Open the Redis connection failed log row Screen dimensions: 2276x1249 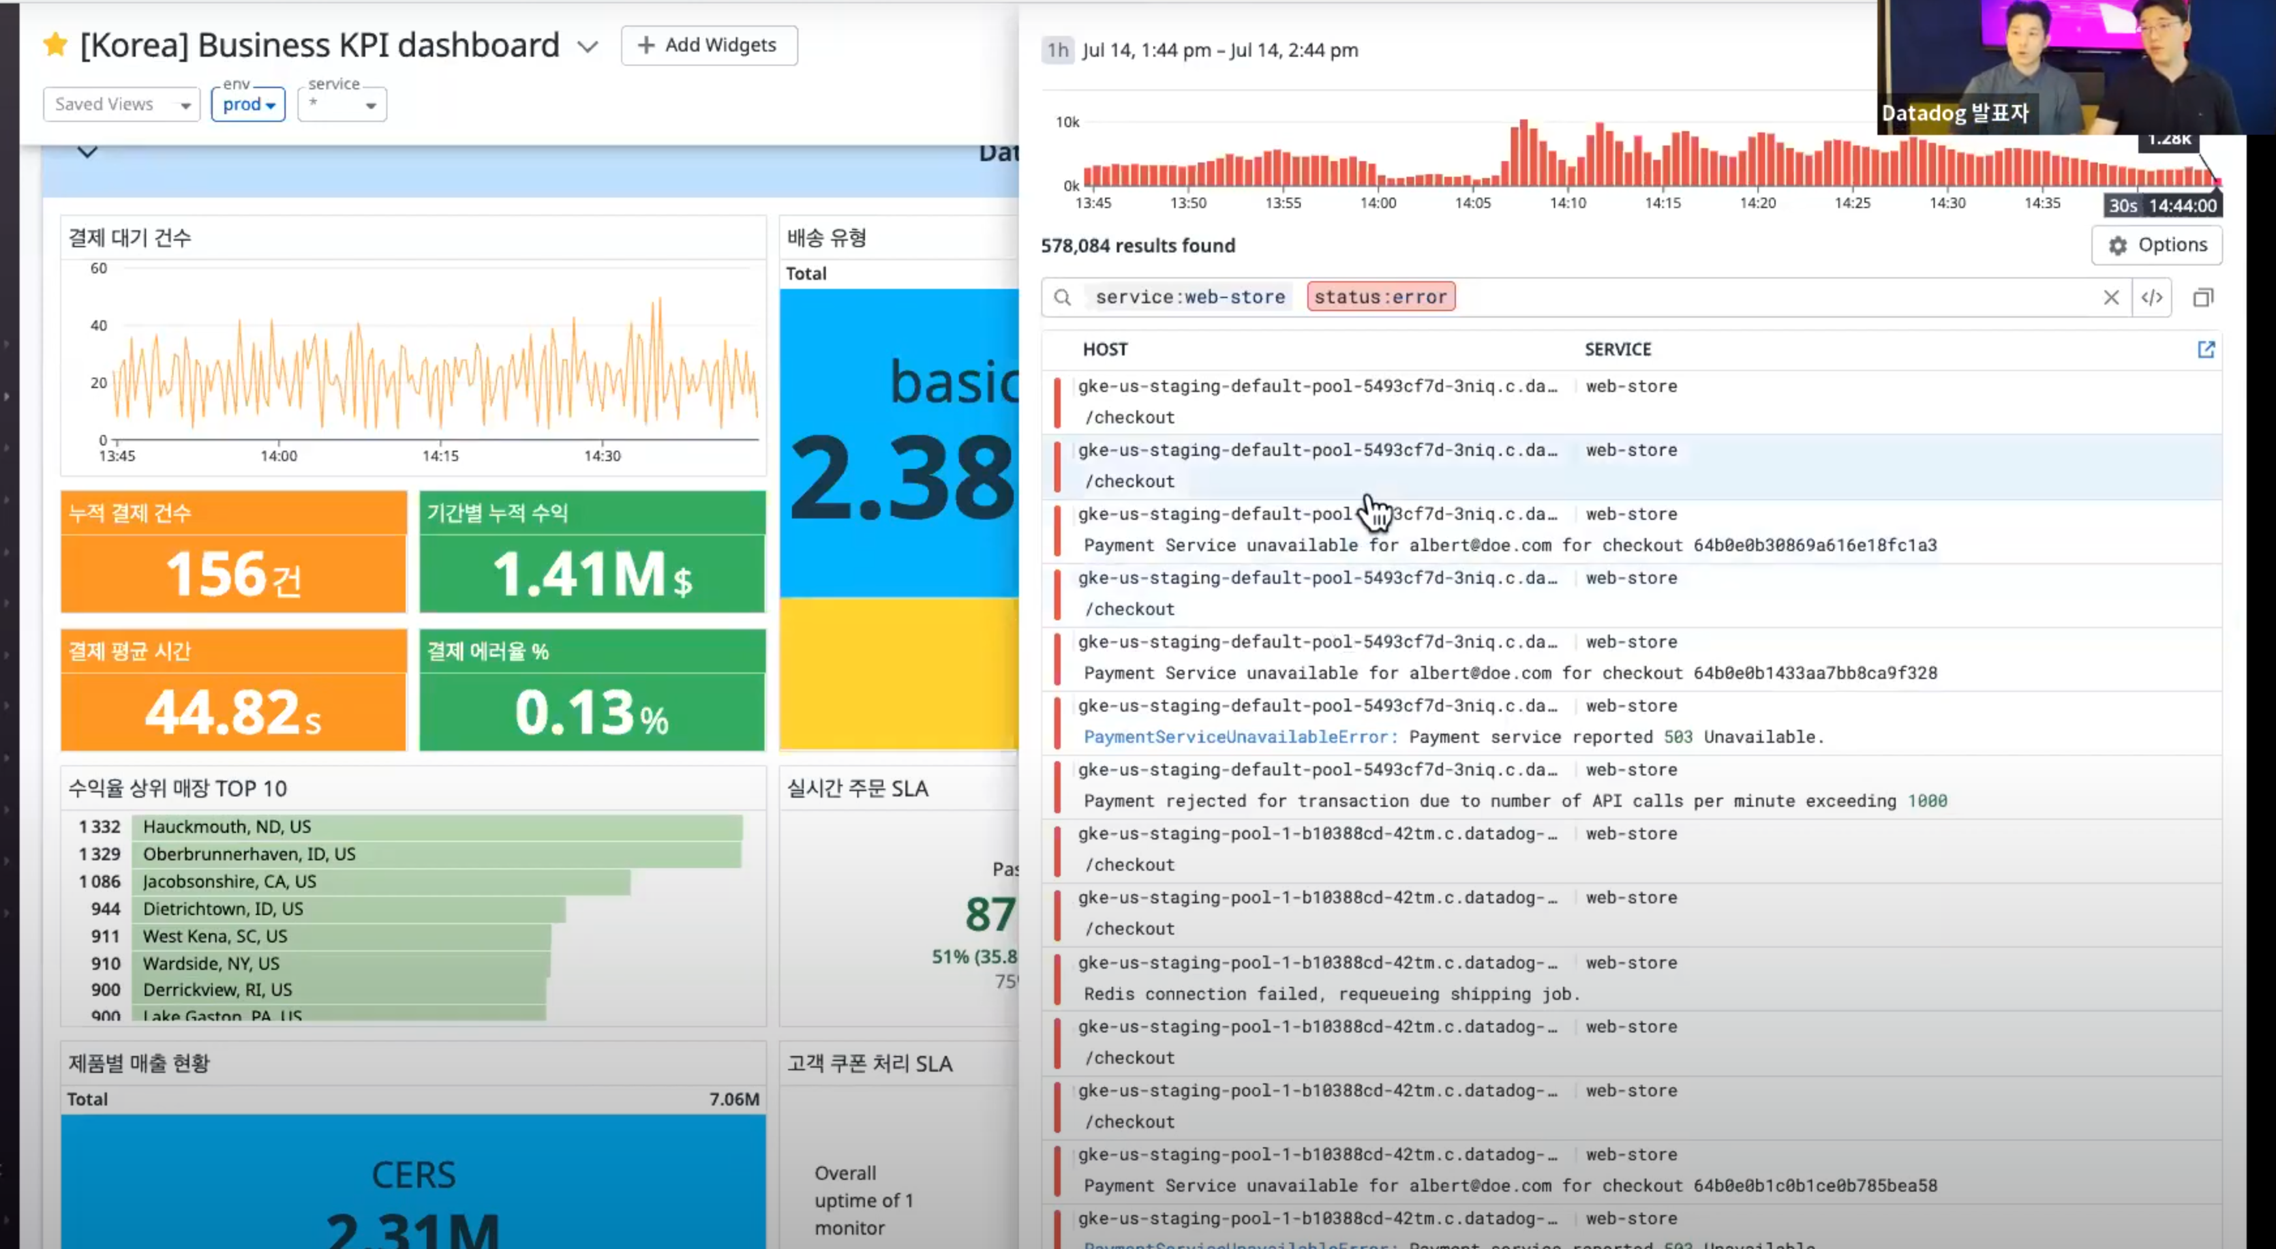tap(1331, 994)
